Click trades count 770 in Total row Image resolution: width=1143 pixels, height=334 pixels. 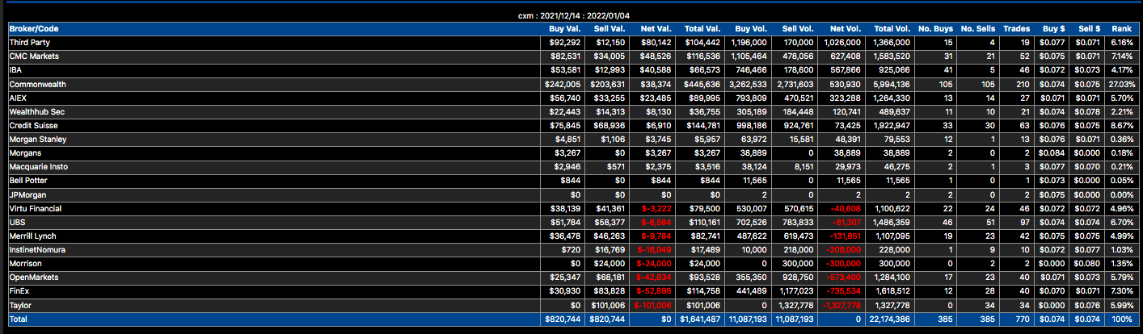click(x=1023, y=319)
